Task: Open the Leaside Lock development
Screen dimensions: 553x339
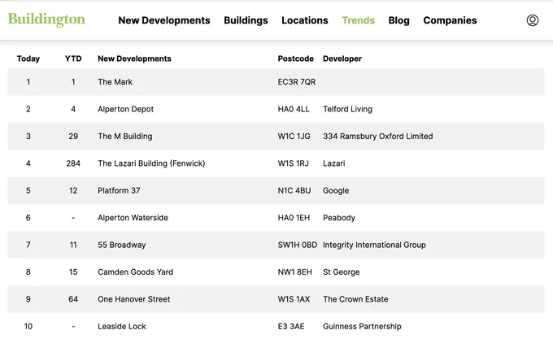Action: (122, 326)
